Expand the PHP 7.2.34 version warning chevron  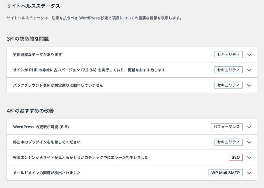[249, 70]
